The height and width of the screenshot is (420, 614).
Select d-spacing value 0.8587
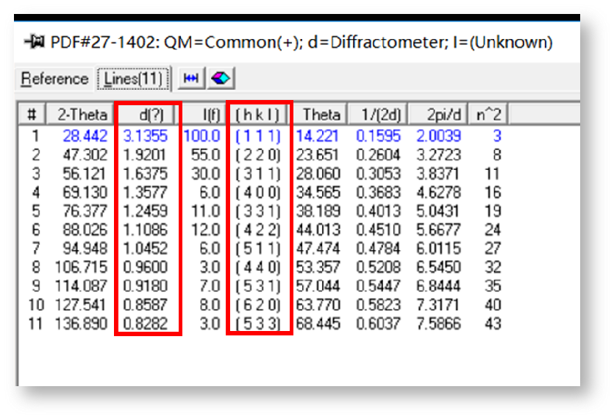(146, 305)
